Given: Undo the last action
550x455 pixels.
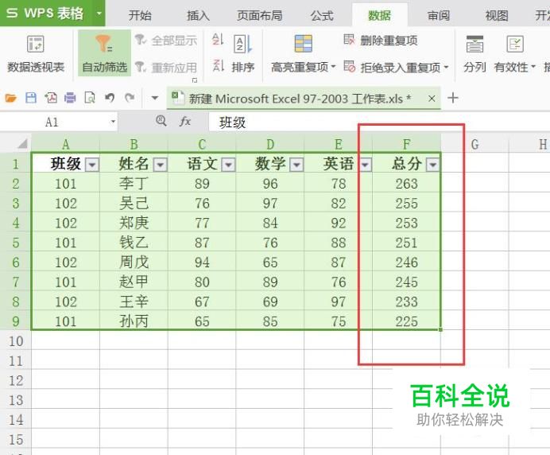Looking at the screenshot, I should [x=110, y=97].
